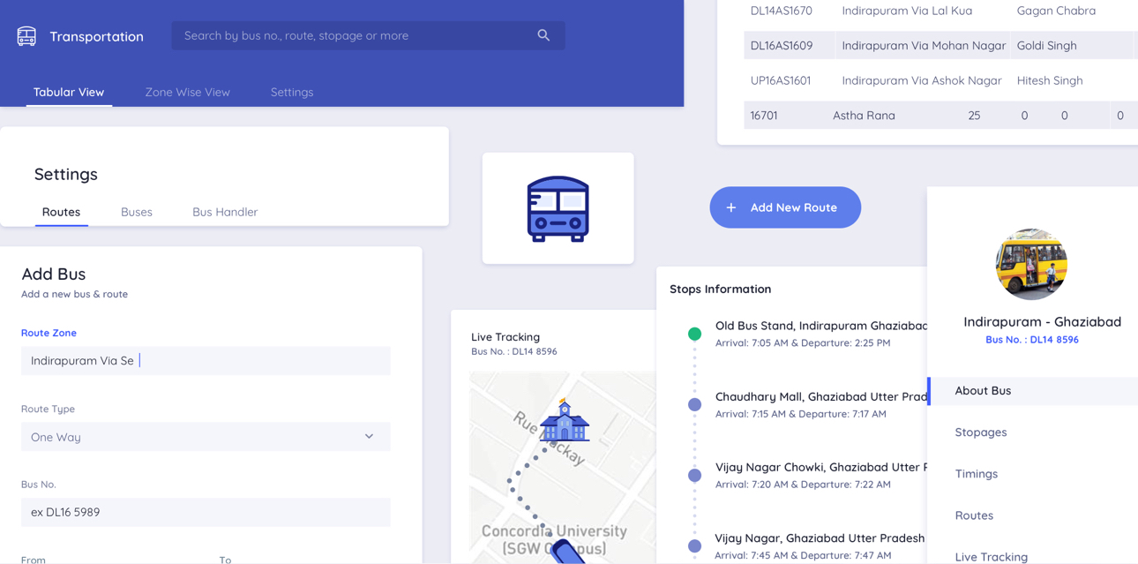The width and height of the screenshot is (1138, 564).
Task: Open the Route Type dropdown chevron
Action: tap(369, 437)
